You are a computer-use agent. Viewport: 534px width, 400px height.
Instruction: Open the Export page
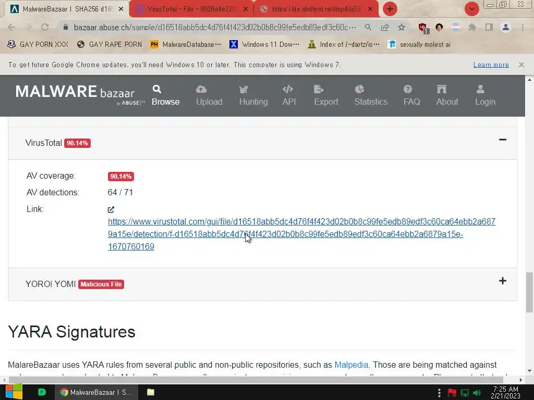(x=326, y=96)
